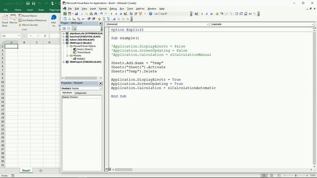Expand the atpvbaen.xls project node
317x178 pixels.
(x=63, y=33)
